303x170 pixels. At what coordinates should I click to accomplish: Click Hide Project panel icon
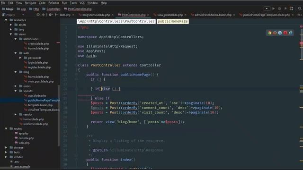(56, 15)
